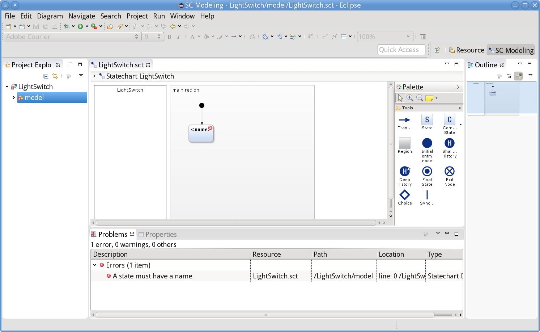Open the Run button dropdown arrow

[87, 26]
